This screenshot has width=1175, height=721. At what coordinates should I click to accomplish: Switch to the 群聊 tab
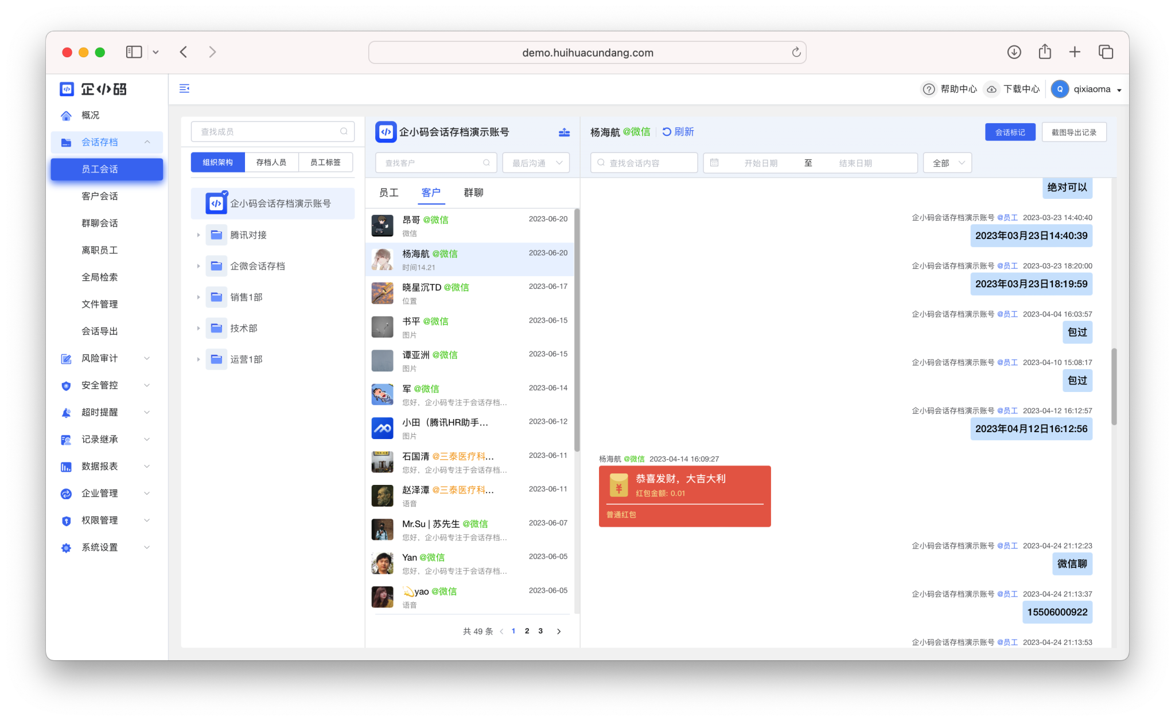click(x=474, y=193)
